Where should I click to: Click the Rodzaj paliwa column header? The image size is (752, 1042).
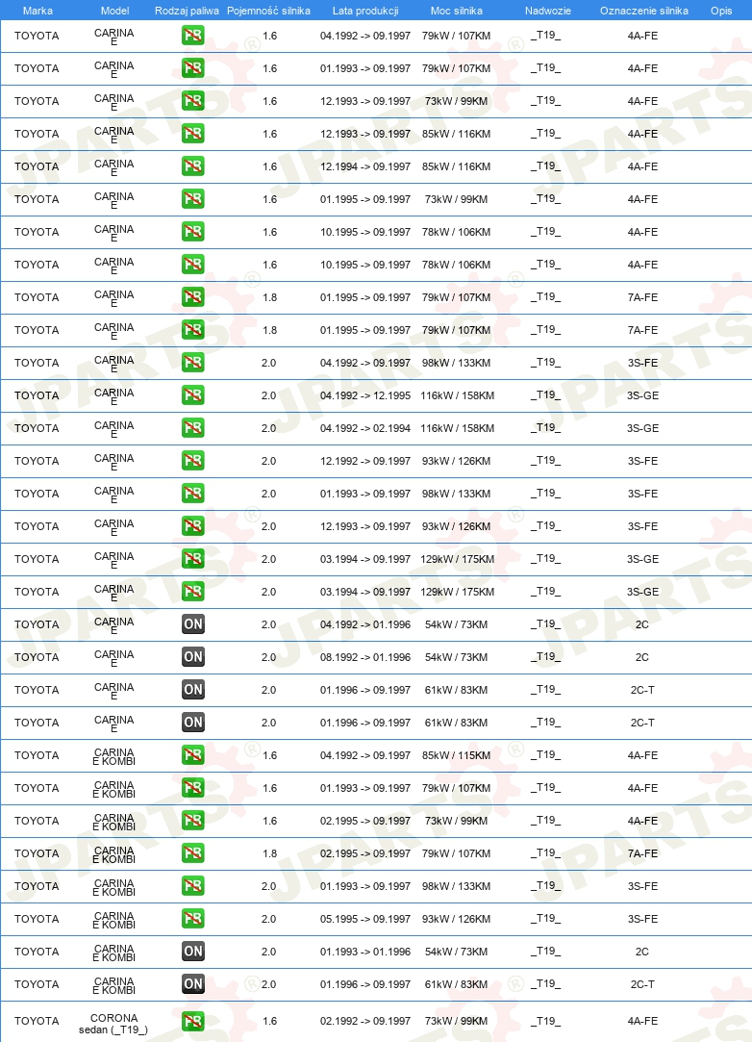point(187,11)
